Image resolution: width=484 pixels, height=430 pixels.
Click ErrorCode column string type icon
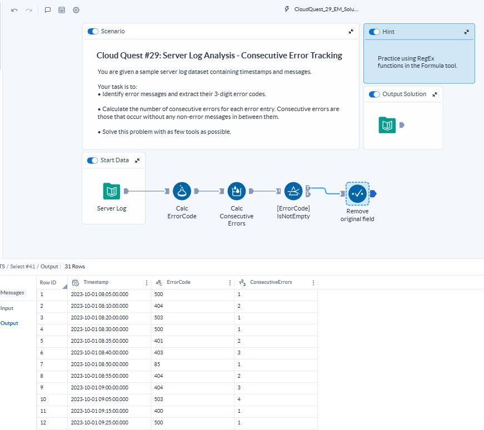pos(159,282)
